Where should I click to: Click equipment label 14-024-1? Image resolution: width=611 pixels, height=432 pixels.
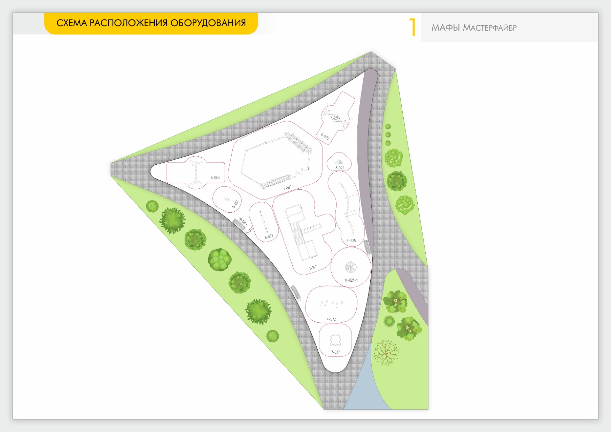(x=351, y=280)
